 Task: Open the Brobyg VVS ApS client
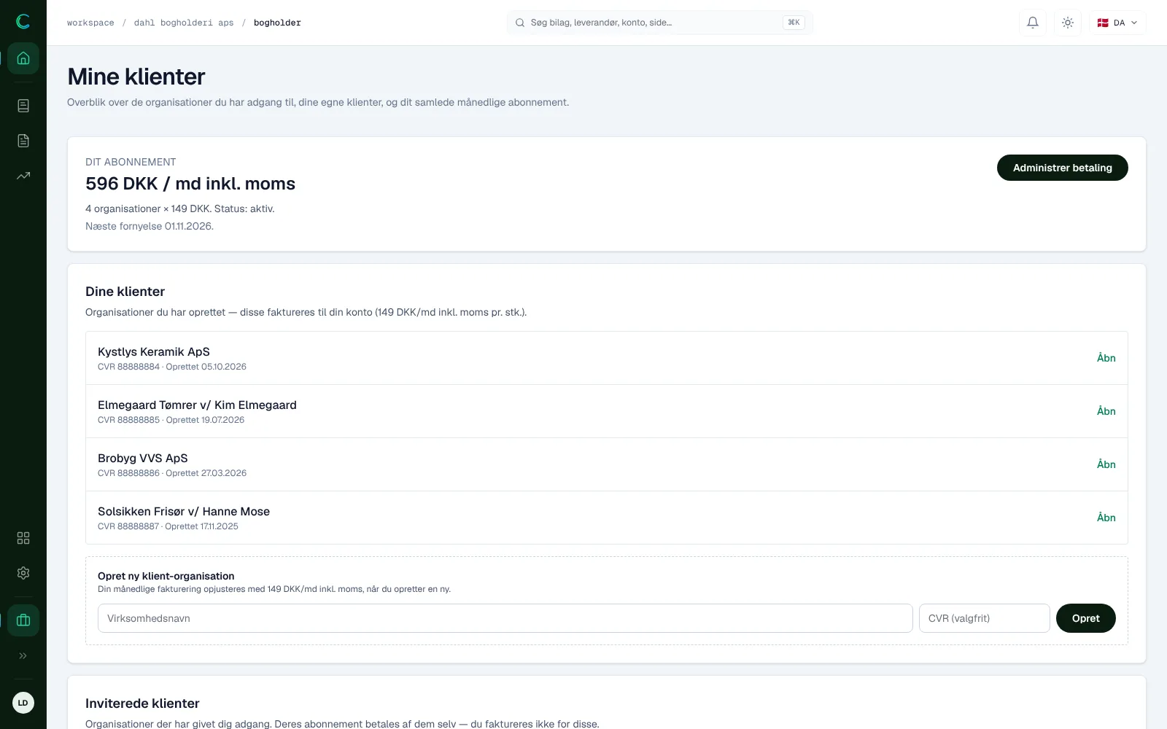[x=1106, y=464]
